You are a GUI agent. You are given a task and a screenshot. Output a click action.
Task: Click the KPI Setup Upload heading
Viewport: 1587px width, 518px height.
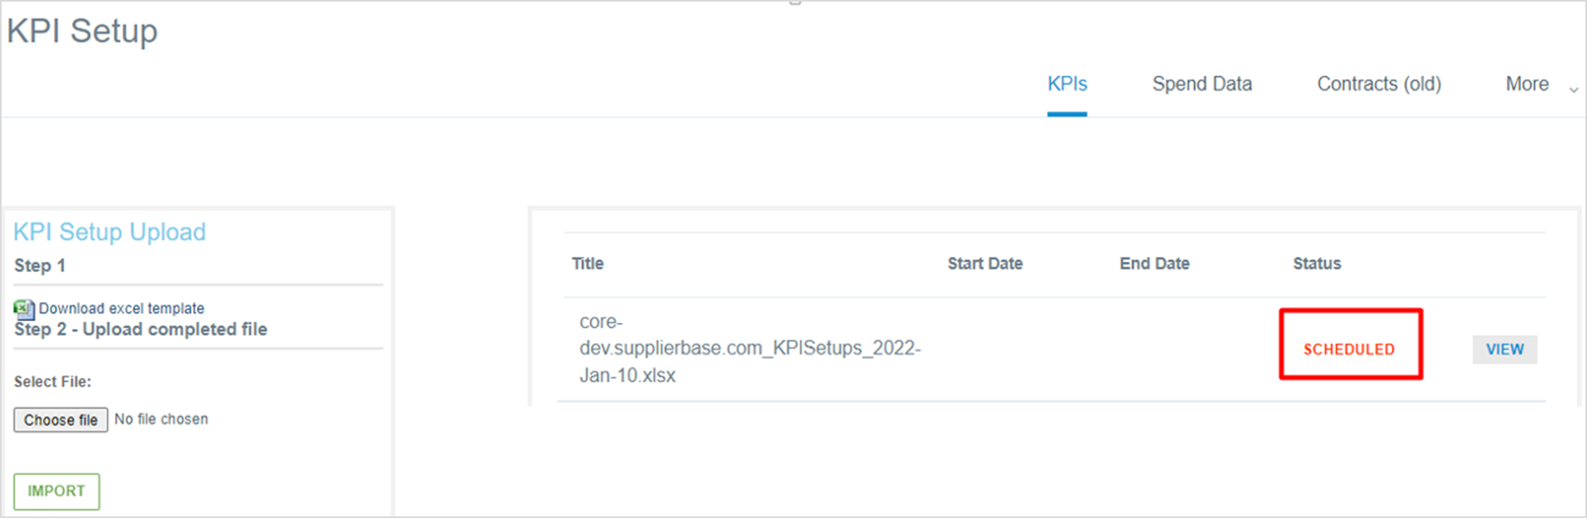point(109,232)
